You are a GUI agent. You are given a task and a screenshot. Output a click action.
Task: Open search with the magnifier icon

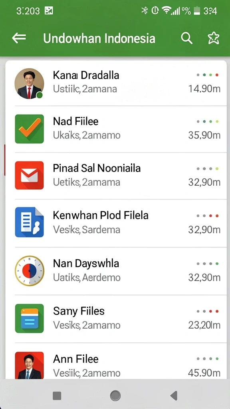187,39
